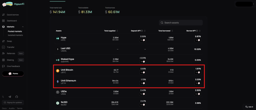Click Hype deposit 3x points badge
This screenshot has width=256, height=110.
(x=143, y=40)
